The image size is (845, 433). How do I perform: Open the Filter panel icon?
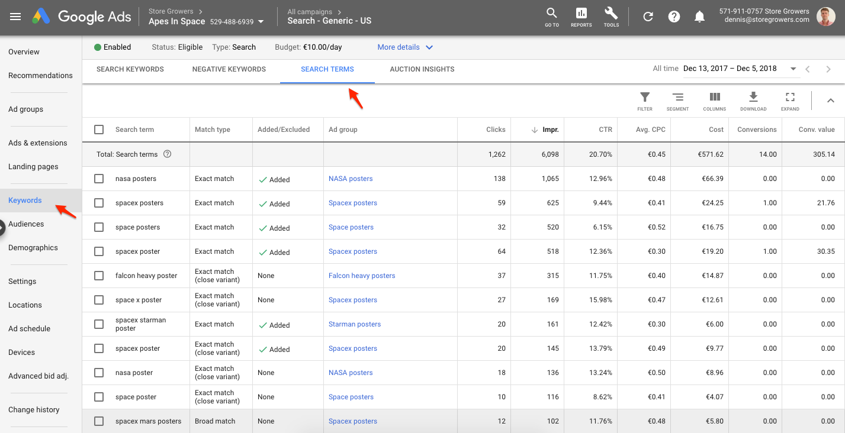tap(644, 99)
